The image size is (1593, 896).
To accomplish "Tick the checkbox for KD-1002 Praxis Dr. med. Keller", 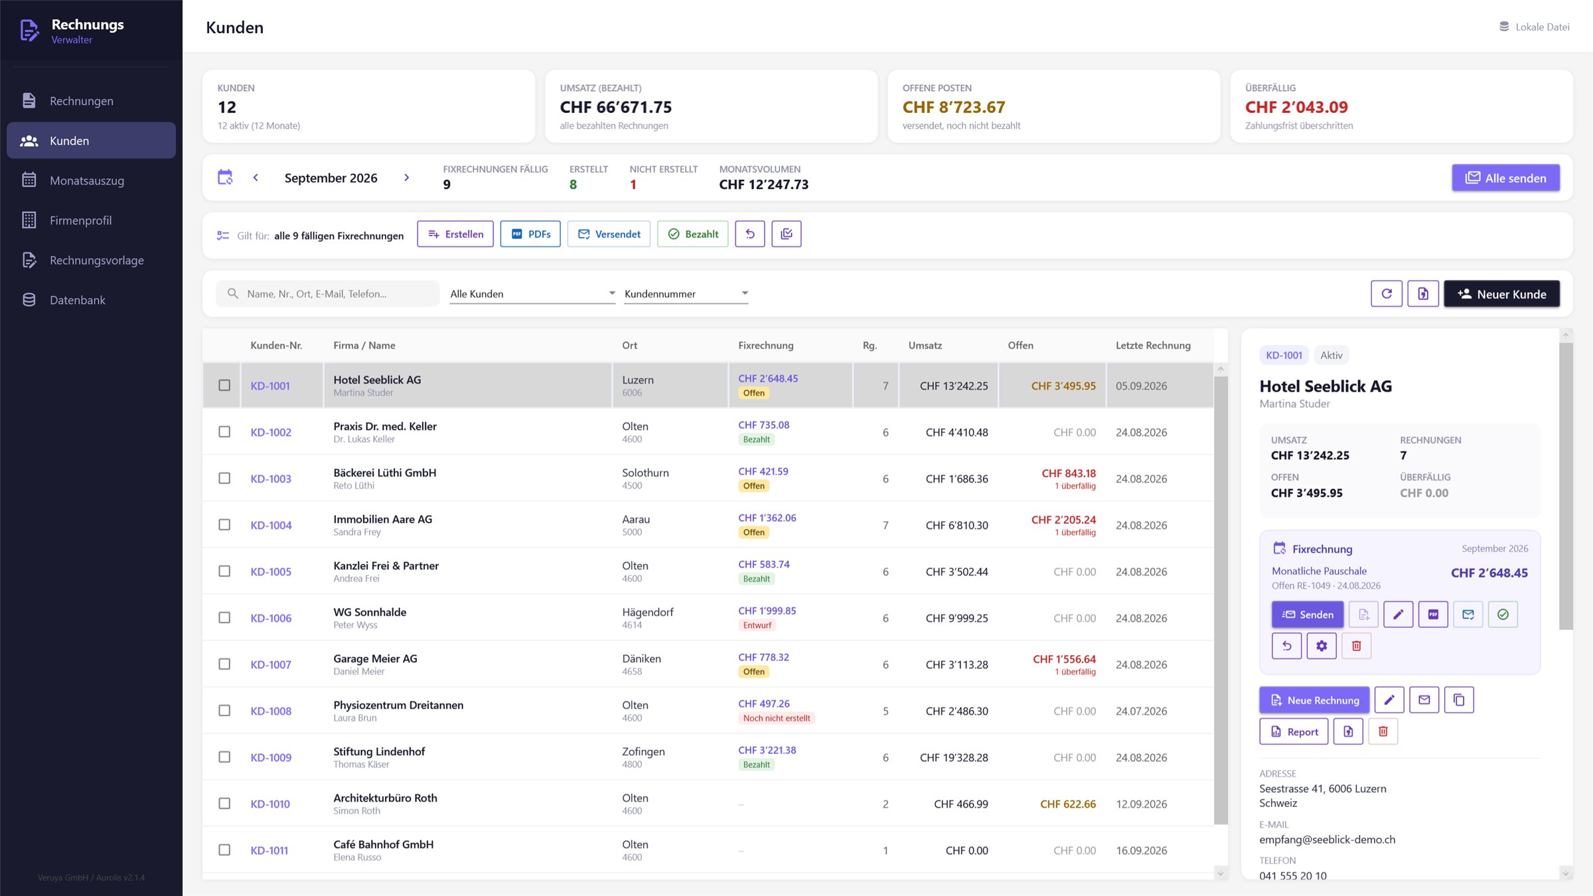I will point(224,432).
